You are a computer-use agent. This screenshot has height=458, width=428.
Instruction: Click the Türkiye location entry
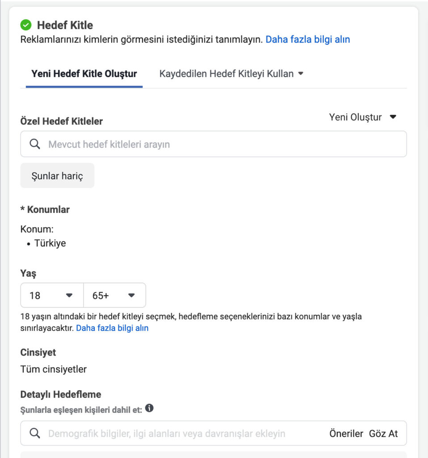[x=50, y=244]
